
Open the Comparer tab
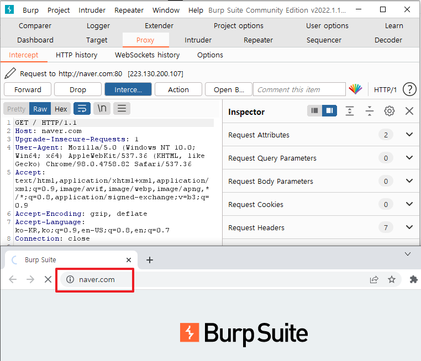click(x=35, y=26)
